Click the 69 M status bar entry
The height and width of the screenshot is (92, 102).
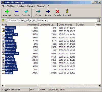click(32, 89)
